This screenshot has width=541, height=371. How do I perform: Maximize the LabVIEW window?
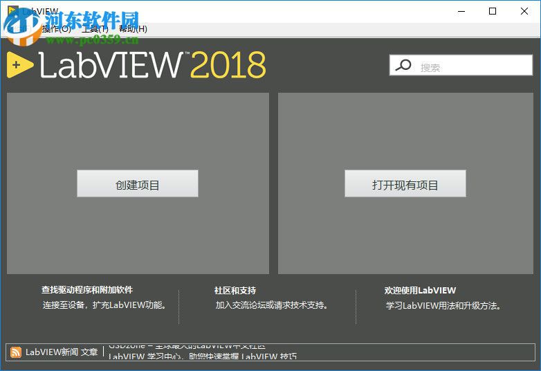493,11
